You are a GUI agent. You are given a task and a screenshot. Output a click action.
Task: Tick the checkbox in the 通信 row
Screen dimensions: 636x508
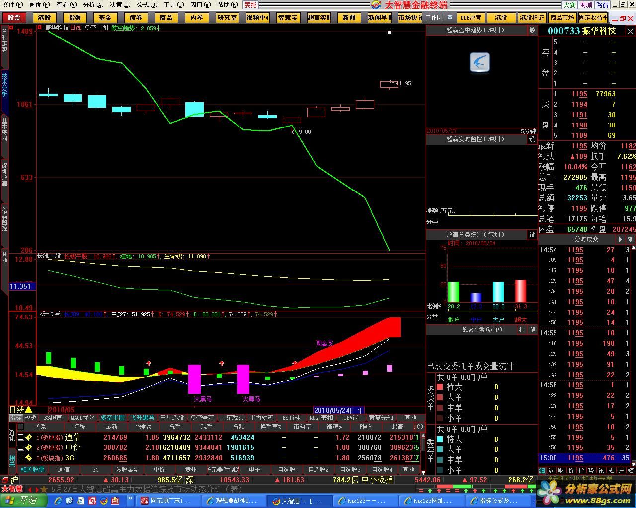[x=20, y=437]
